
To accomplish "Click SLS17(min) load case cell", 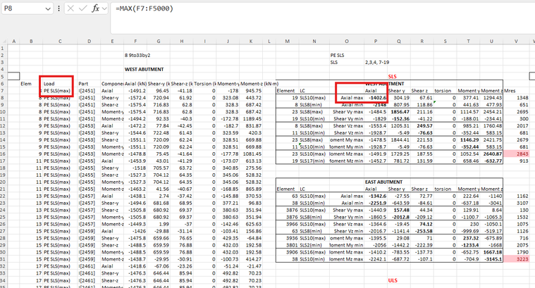I will pos(312,161).
